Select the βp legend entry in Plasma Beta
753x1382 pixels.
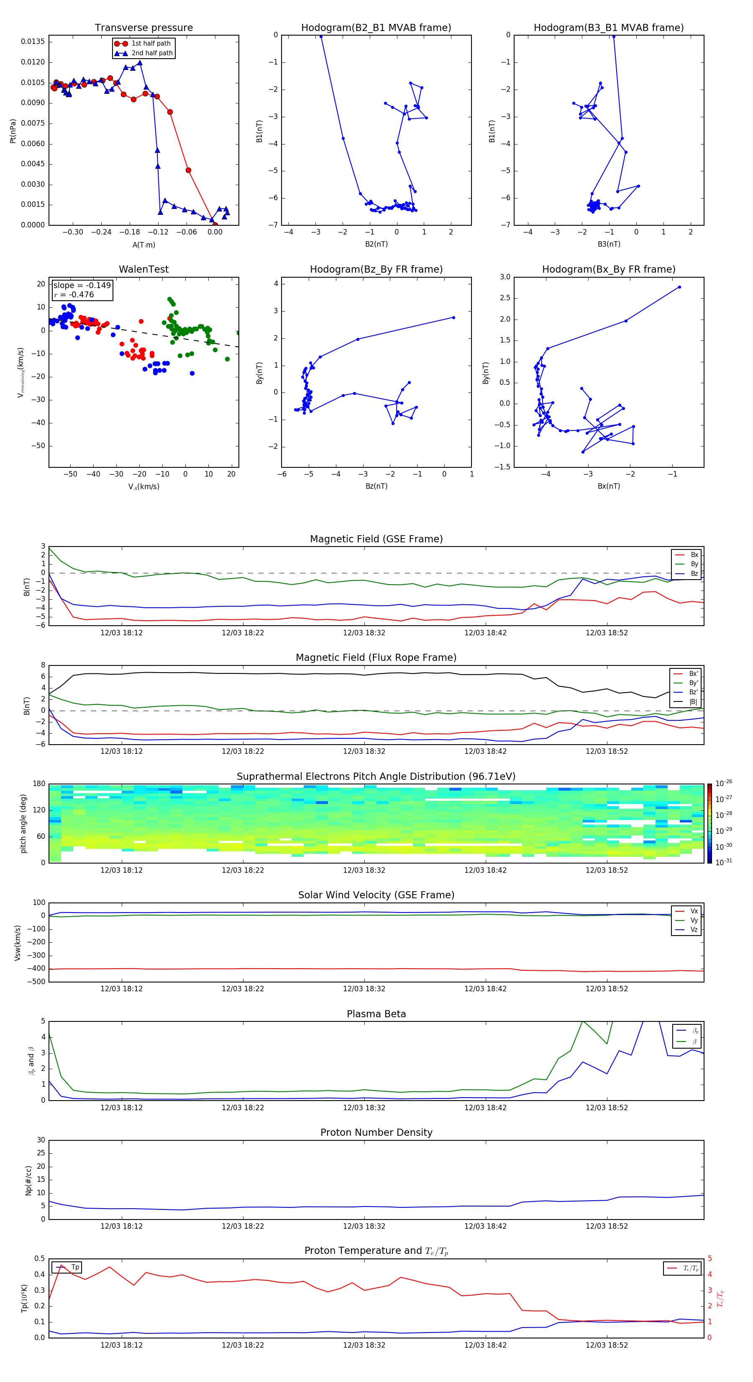point(687,1031)
